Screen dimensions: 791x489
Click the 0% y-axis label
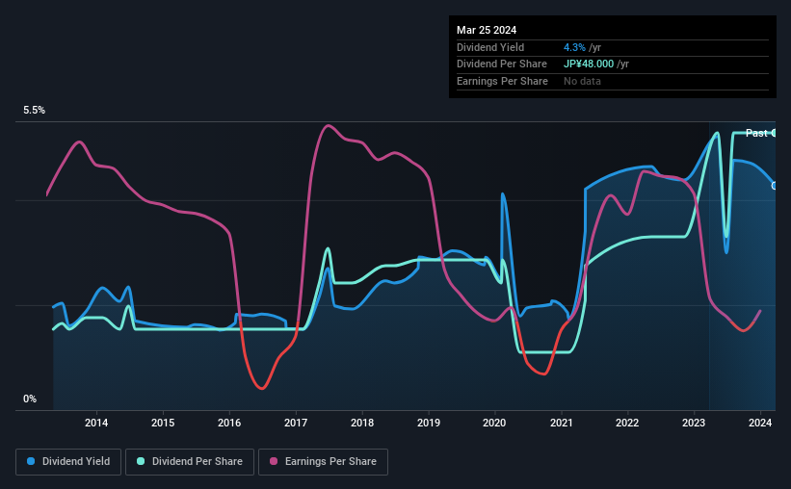click(x=30, y=399)
